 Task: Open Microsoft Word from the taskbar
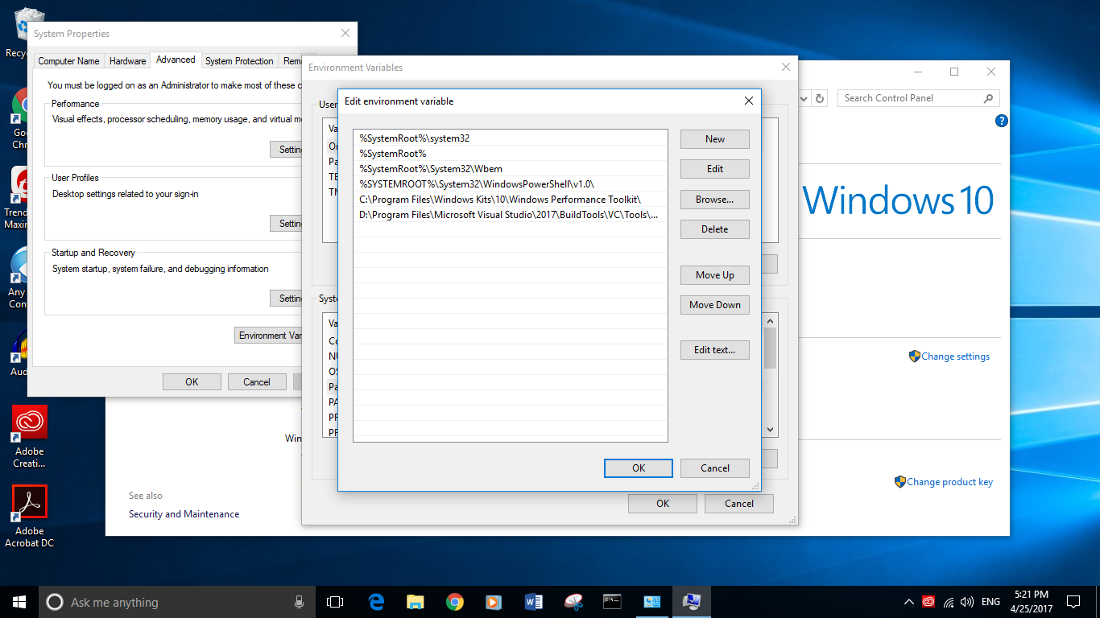[533, 601]
